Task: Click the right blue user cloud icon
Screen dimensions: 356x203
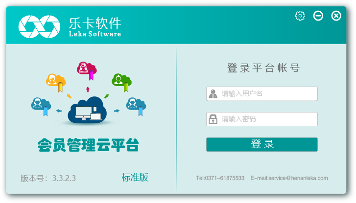Action: click(x=136, y=107)
